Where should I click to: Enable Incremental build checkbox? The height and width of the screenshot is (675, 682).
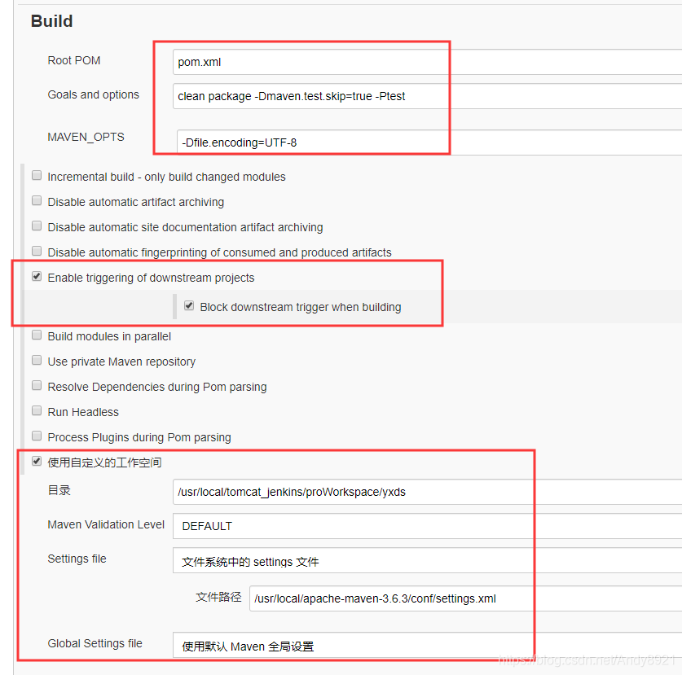37,176
